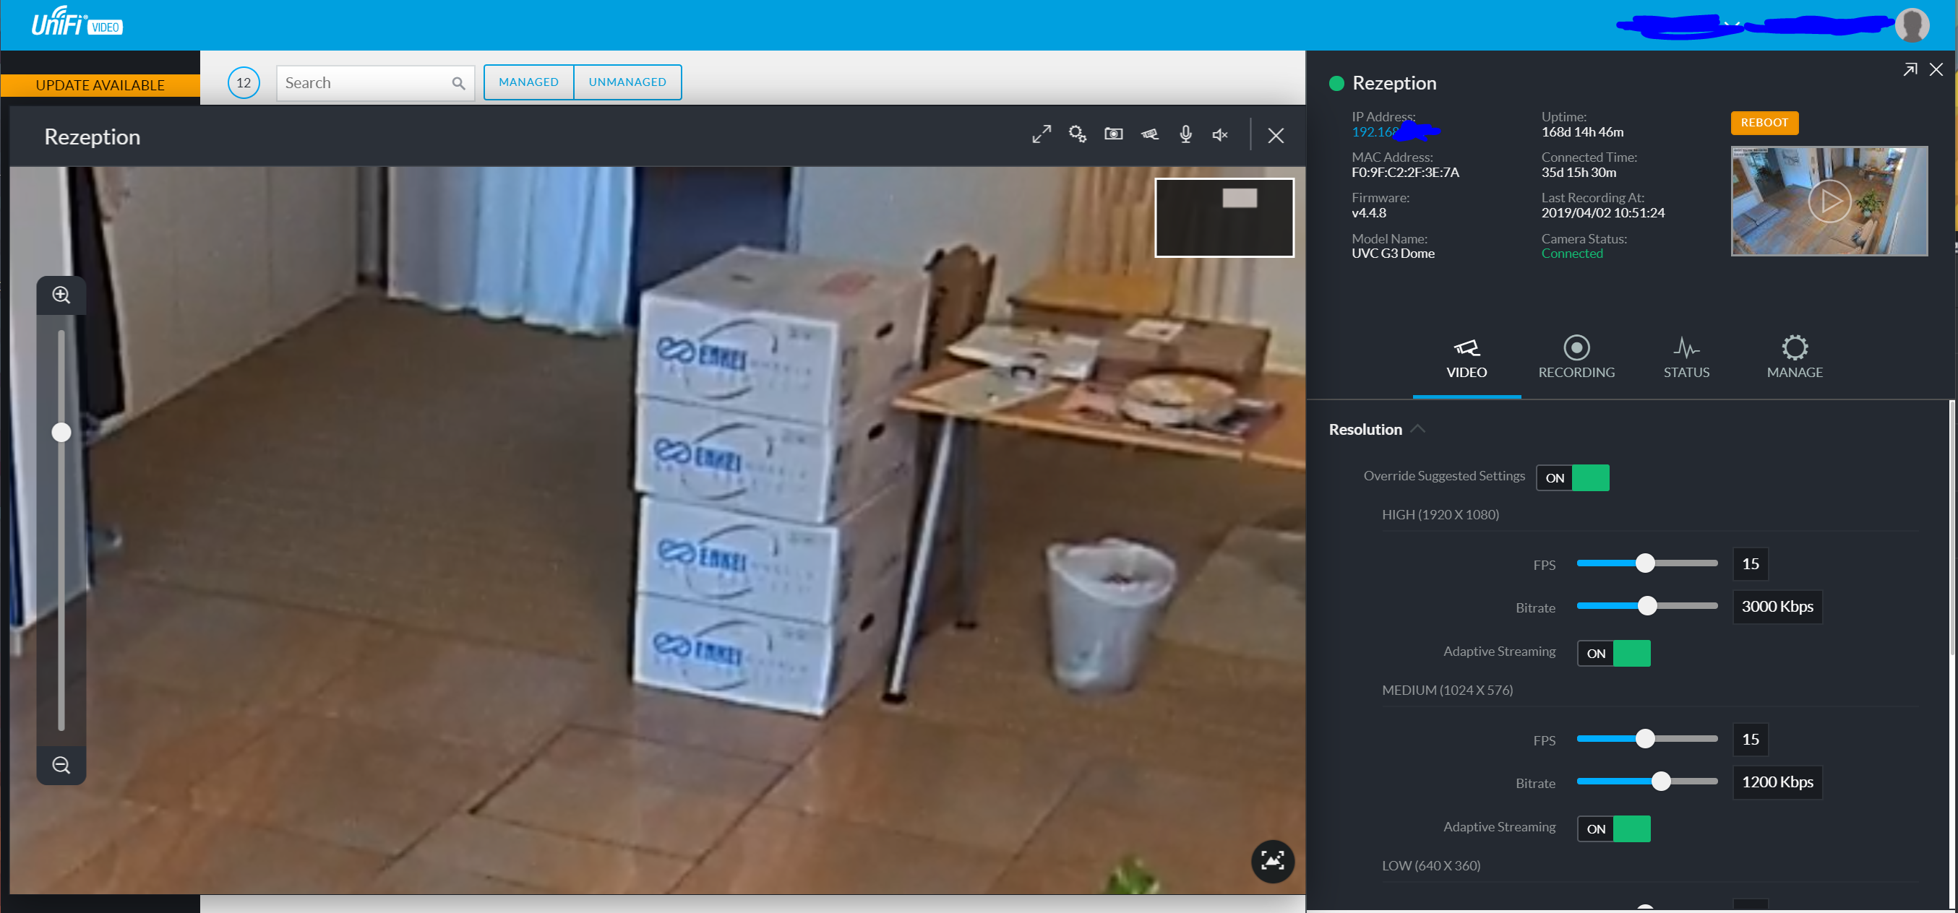Viewport: 1958px width, 913px height.
Task: Toggle Adaptive Streaming for MEDIUM resolution
Action: 1613,828
